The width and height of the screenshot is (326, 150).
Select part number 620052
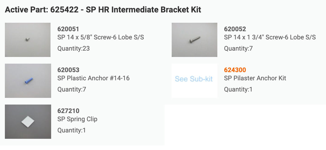(x=235, y=29)
